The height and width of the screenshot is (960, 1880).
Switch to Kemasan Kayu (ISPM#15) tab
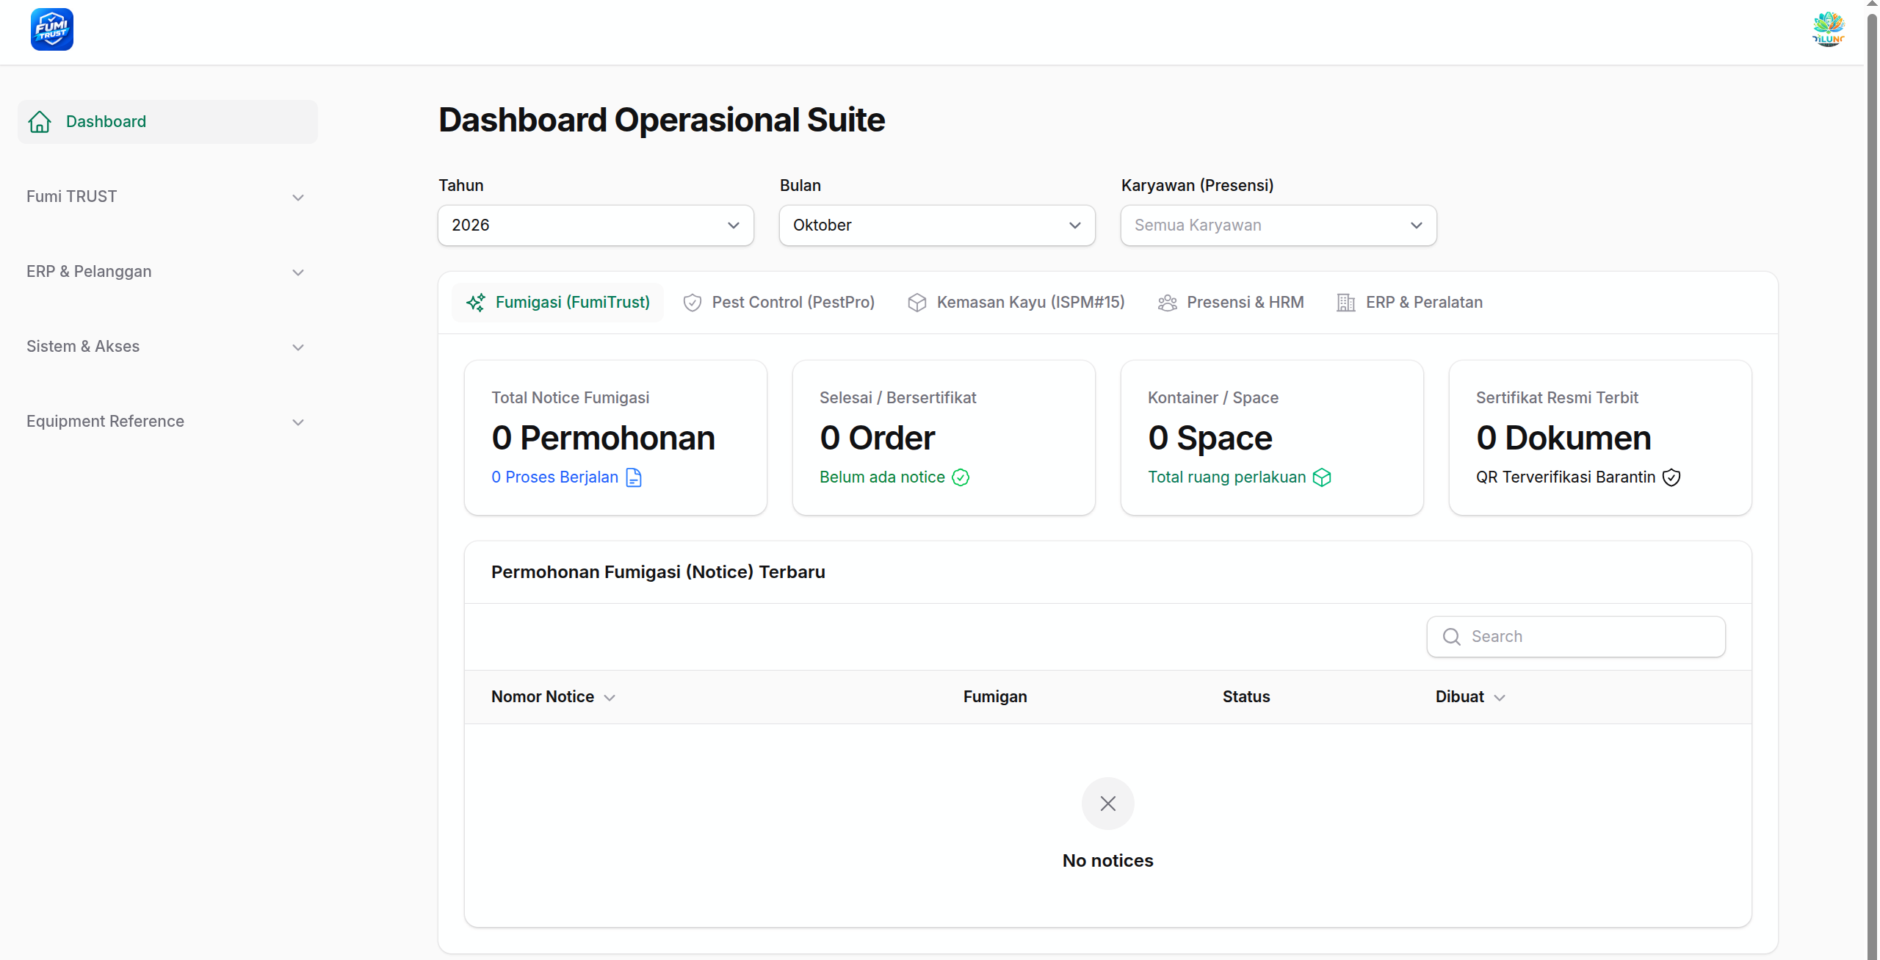pos(1016,303)
